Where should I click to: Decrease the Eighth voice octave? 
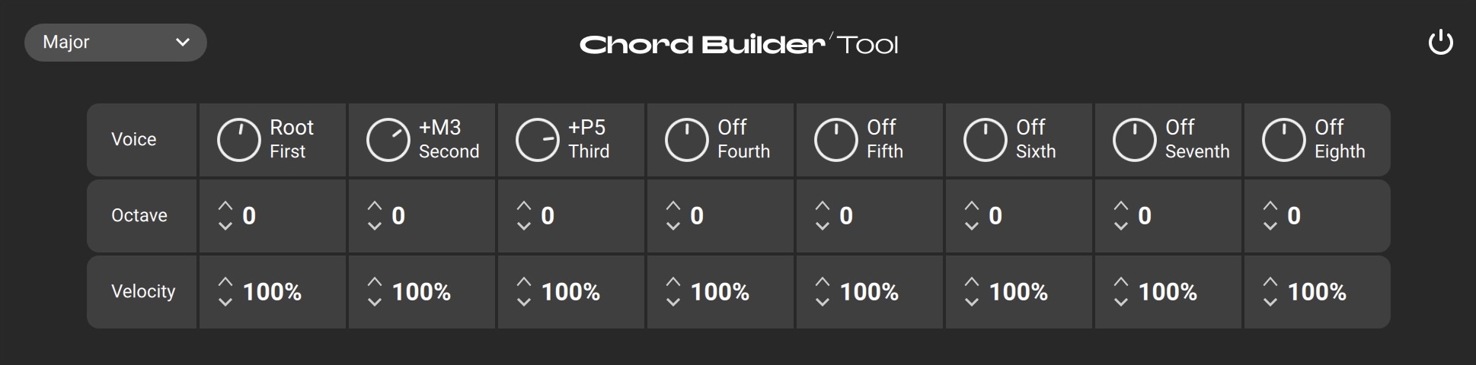(x=1270, y=226)
